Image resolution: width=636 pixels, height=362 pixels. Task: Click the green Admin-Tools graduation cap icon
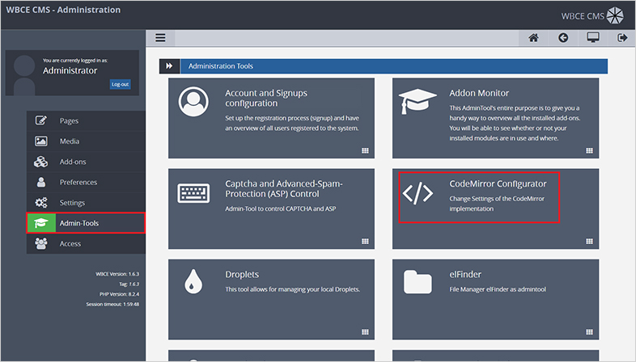pos(41,223)
